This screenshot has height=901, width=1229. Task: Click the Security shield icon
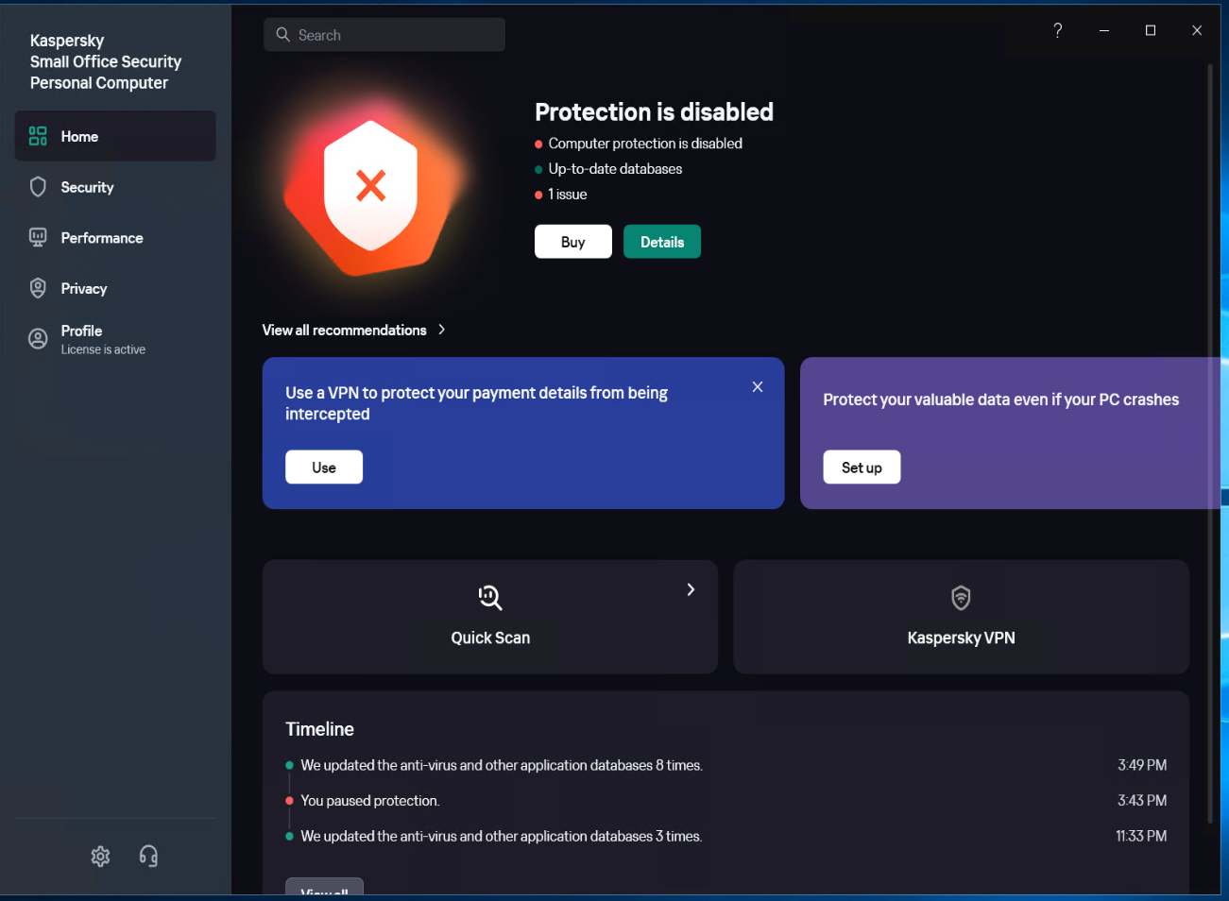tap(38, 187)
